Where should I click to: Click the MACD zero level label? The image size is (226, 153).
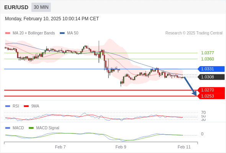(x=202, y=134)
